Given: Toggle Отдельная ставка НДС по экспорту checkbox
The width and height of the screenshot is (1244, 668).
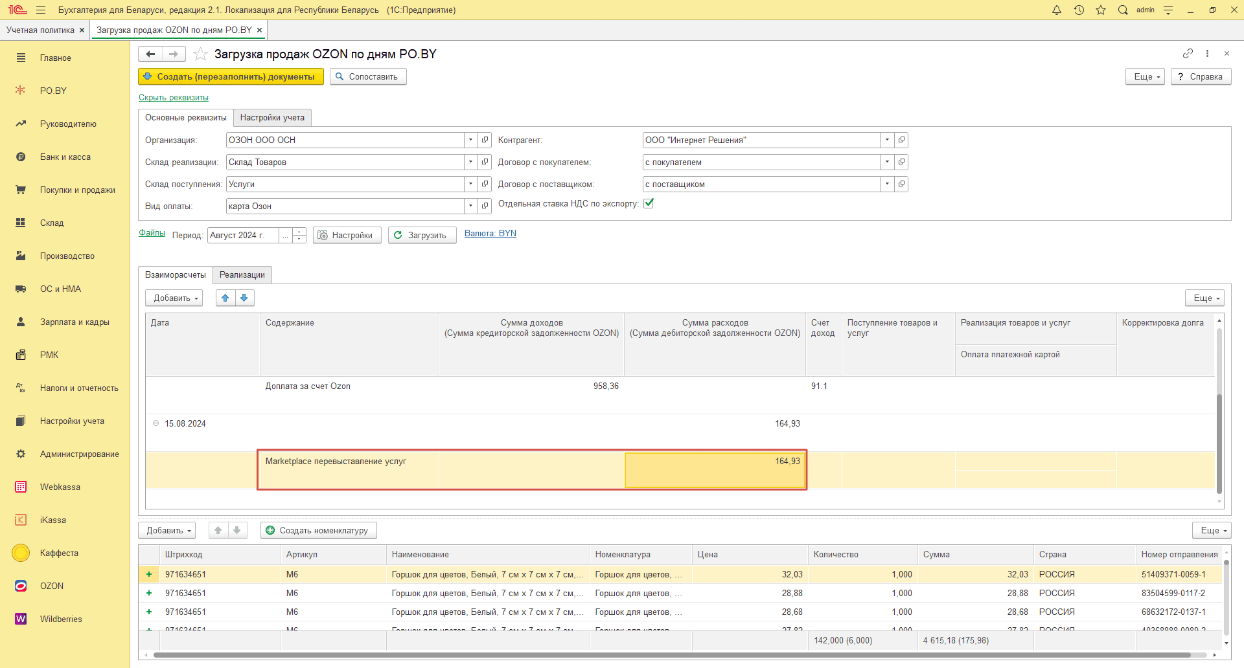Looking at the screenshot, I should [649, 203].
